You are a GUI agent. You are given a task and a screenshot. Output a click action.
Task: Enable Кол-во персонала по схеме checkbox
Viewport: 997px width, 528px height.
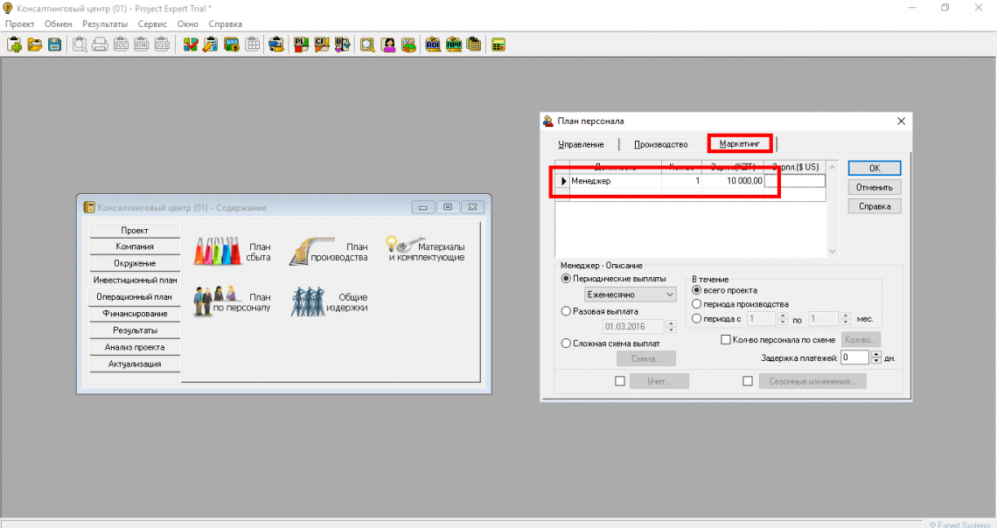725,339
